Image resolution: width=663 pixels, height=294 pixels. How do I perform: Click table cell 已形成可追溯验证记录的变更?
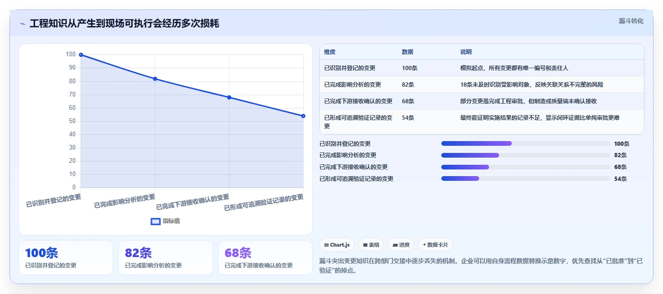click(358, 122)
